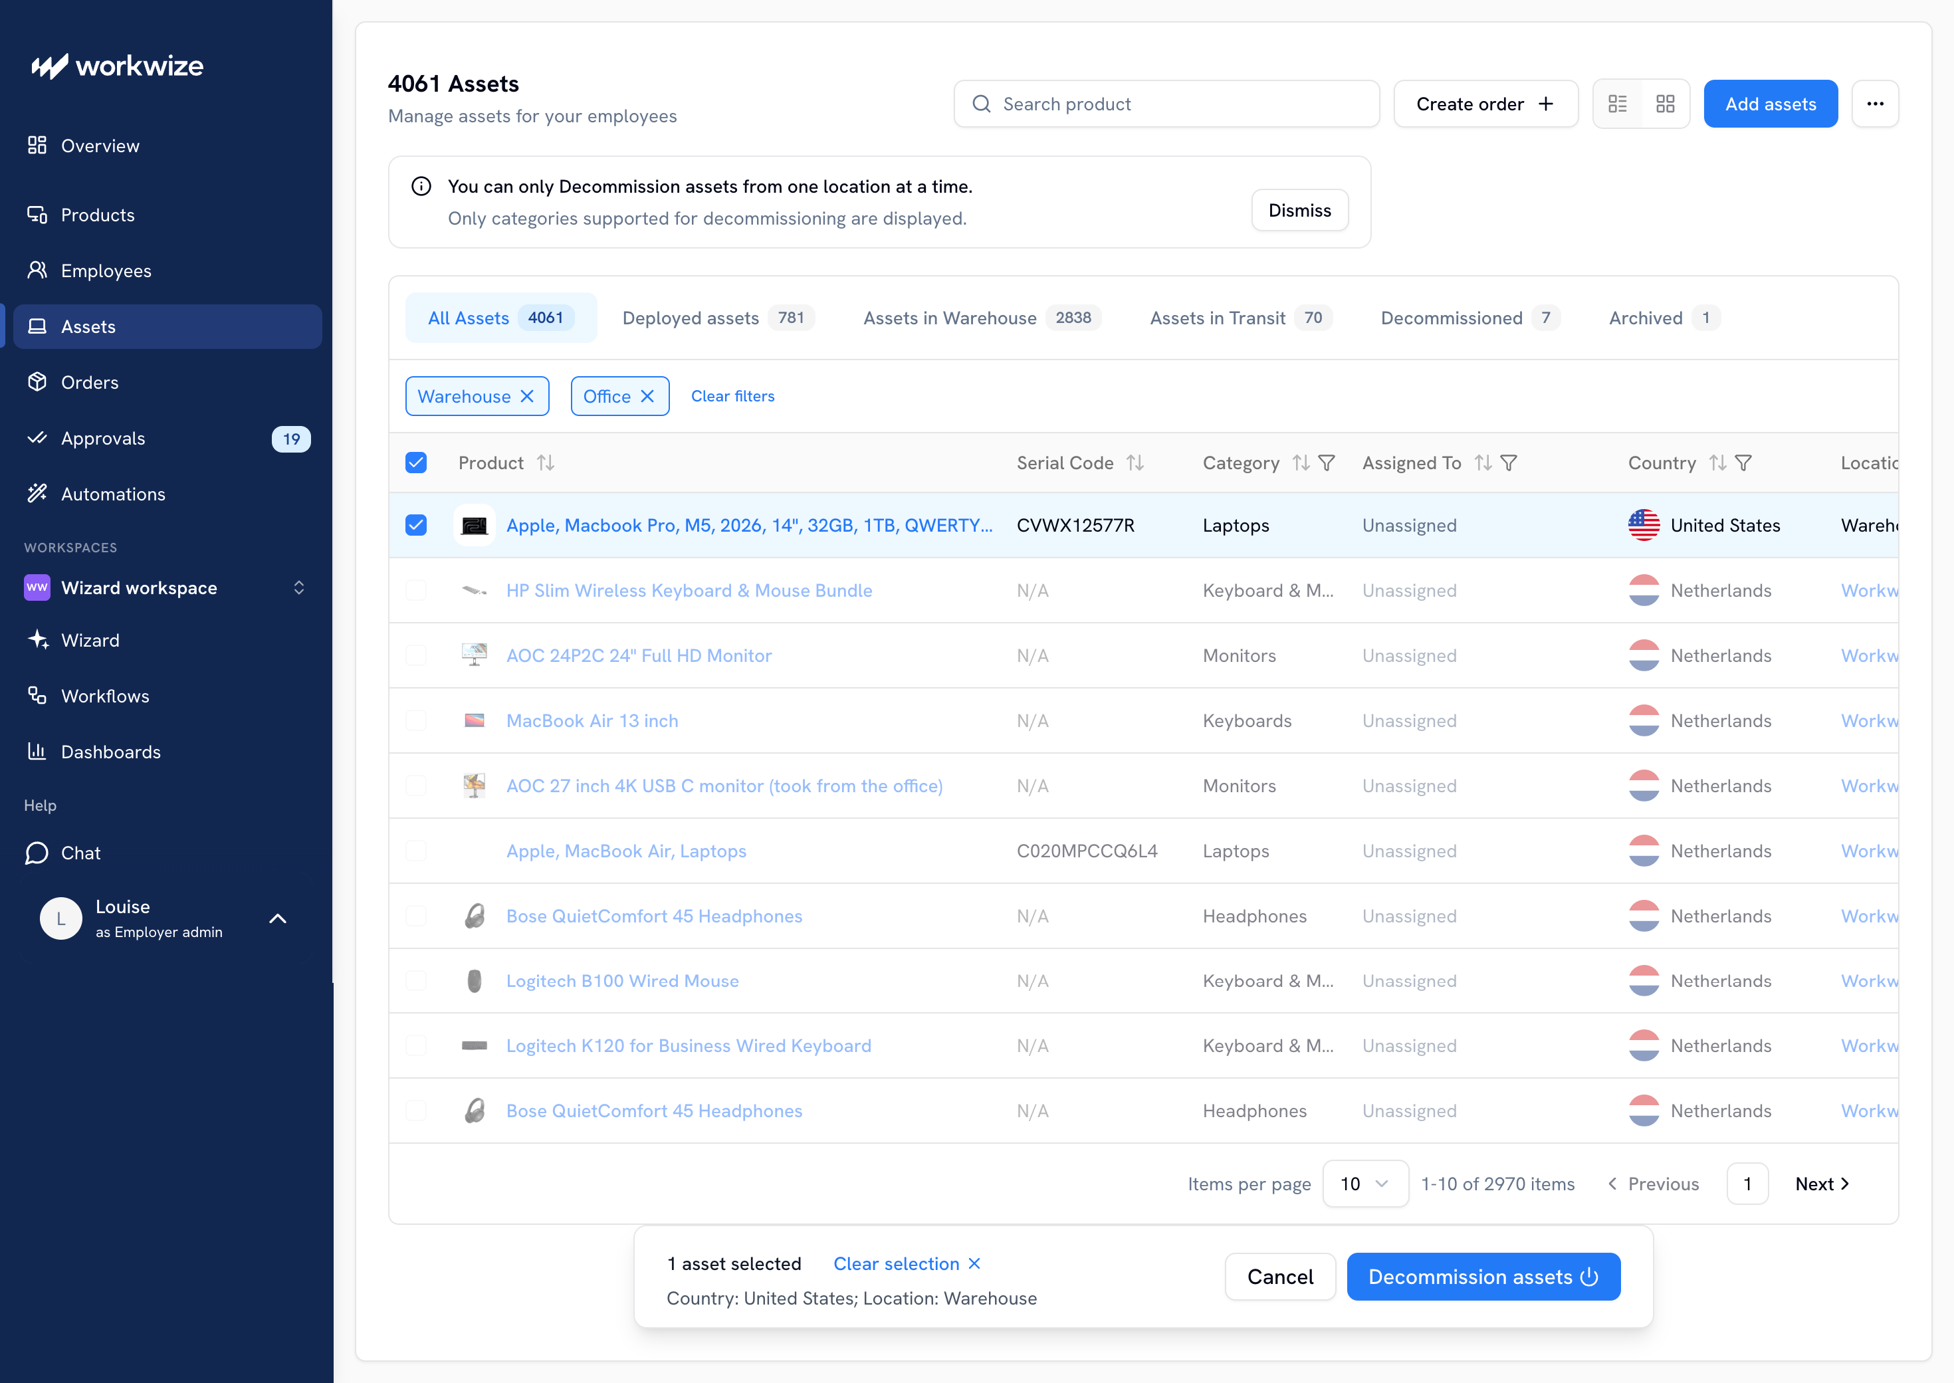Image resolution: width=1954 pixels, height=1383 pixels.
Task: Expand the Wizard workspace switcher
Action: [x=299, y=587]
